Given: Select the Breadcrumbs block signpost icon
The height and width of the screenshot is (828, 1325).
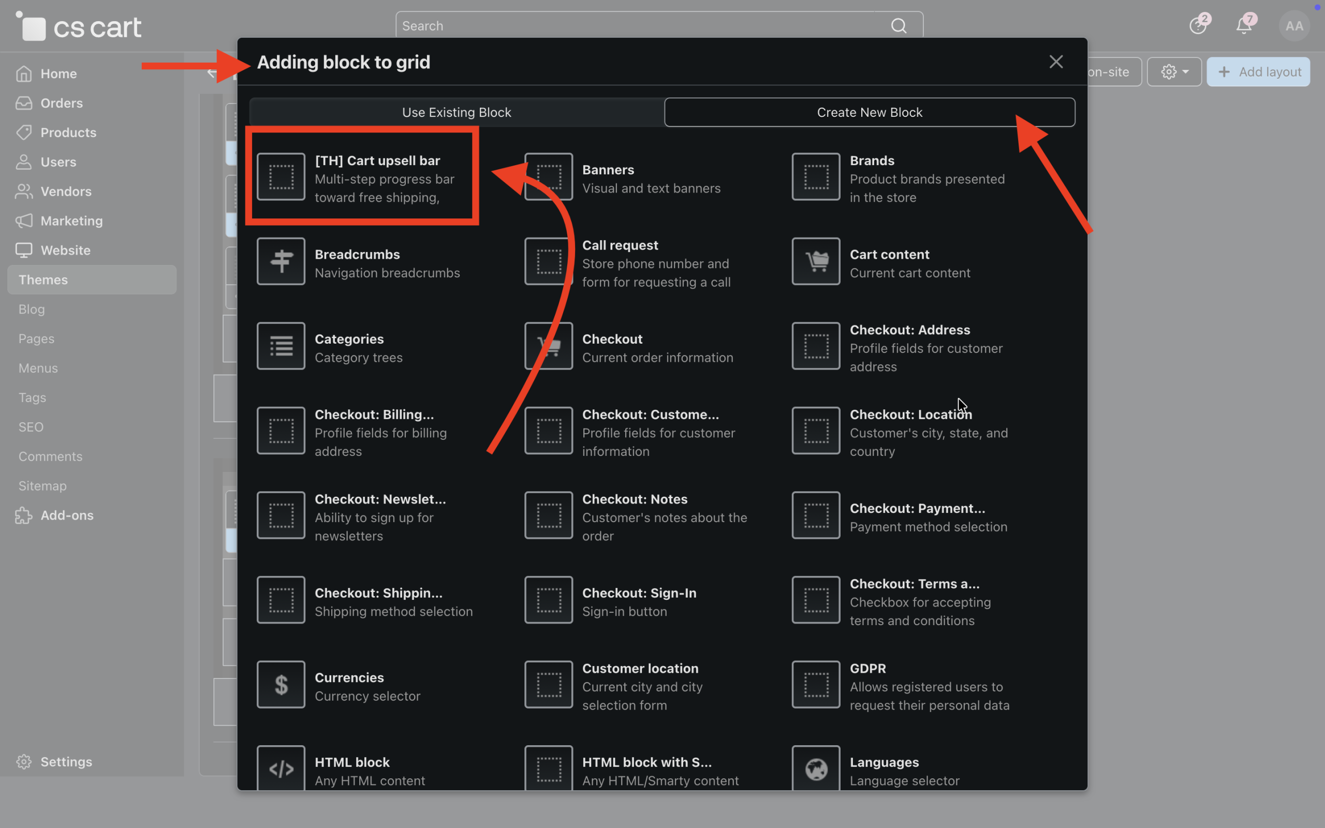Looking at the screenshot, I should (x=281, y=261).
